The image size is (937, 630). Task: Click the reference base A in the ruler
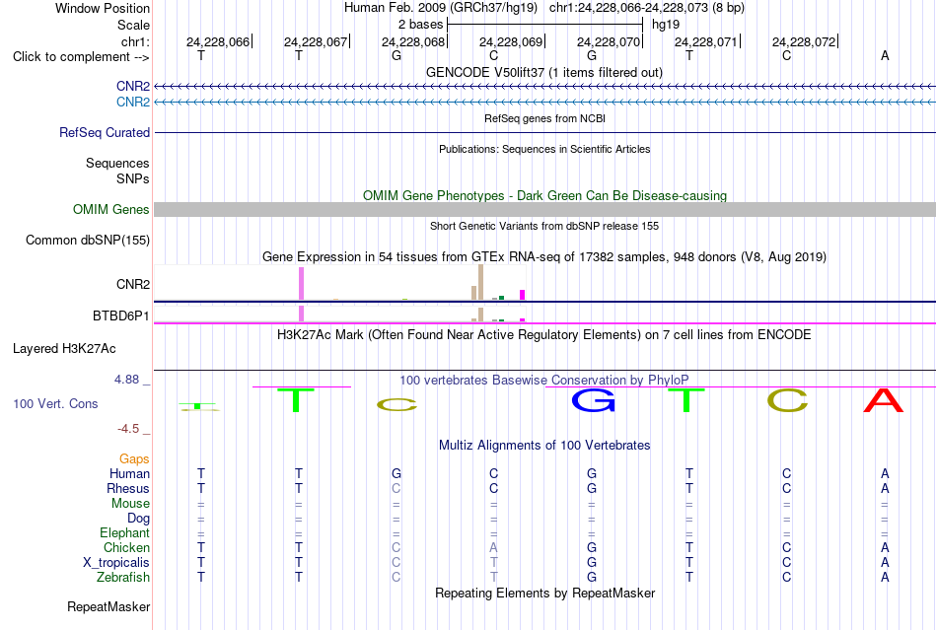[x=885, y=55]
